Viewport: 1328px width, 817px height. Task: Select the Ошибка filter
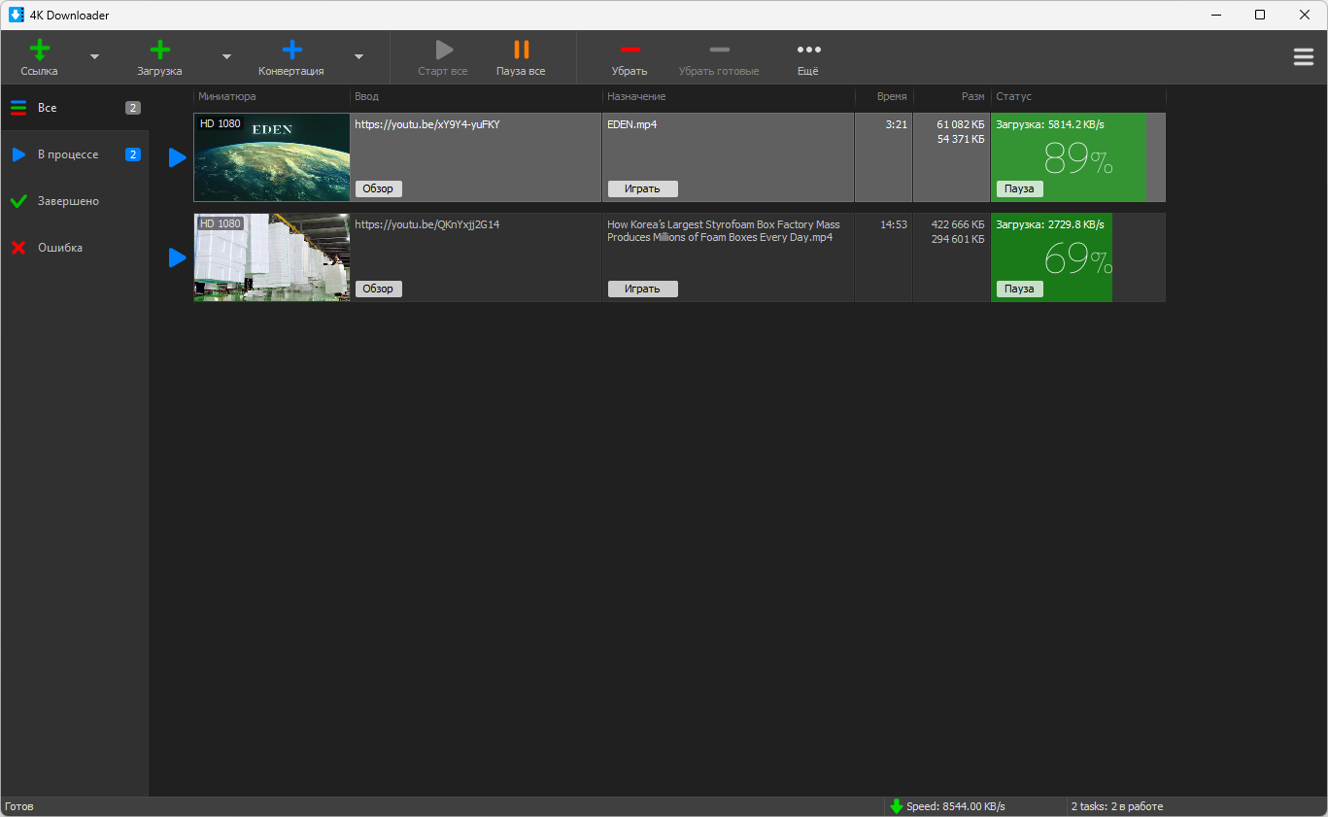(75, 248)
